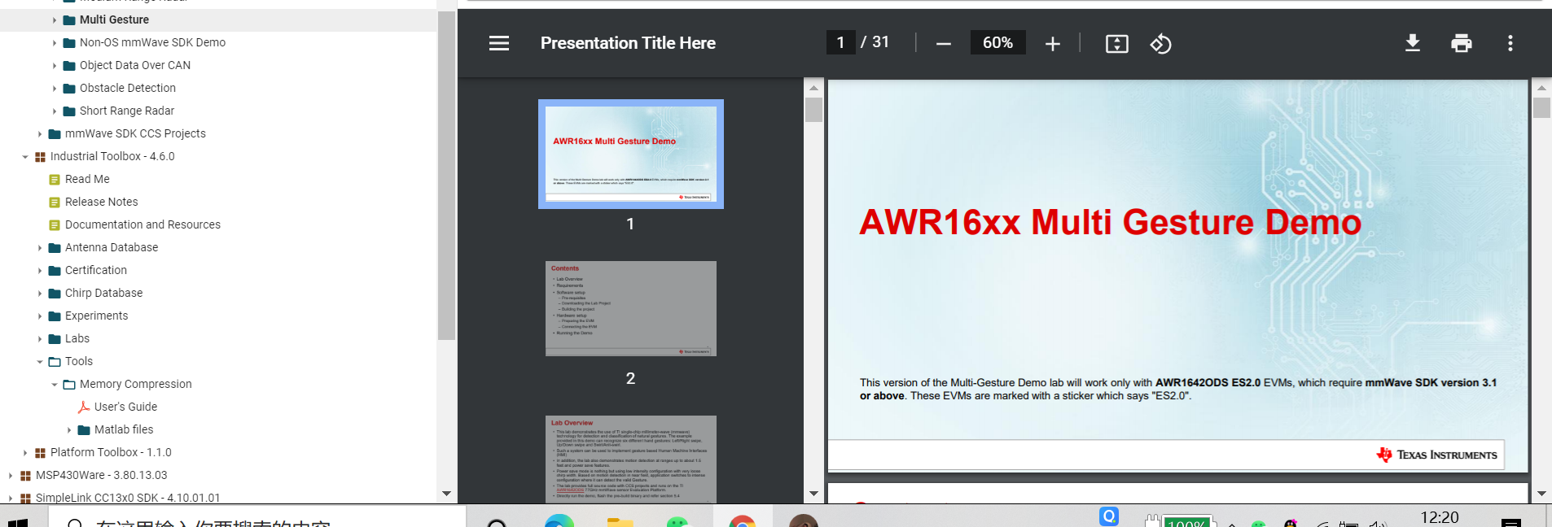Image resolution: width=1552 pixels, height=527 pixels.
Task: Click the 60% zoom level field
Action: click(x=998, y=42)
